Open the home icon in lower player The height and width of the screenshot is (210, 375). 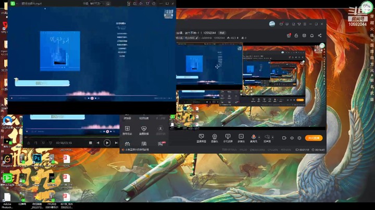pos(29,143)
